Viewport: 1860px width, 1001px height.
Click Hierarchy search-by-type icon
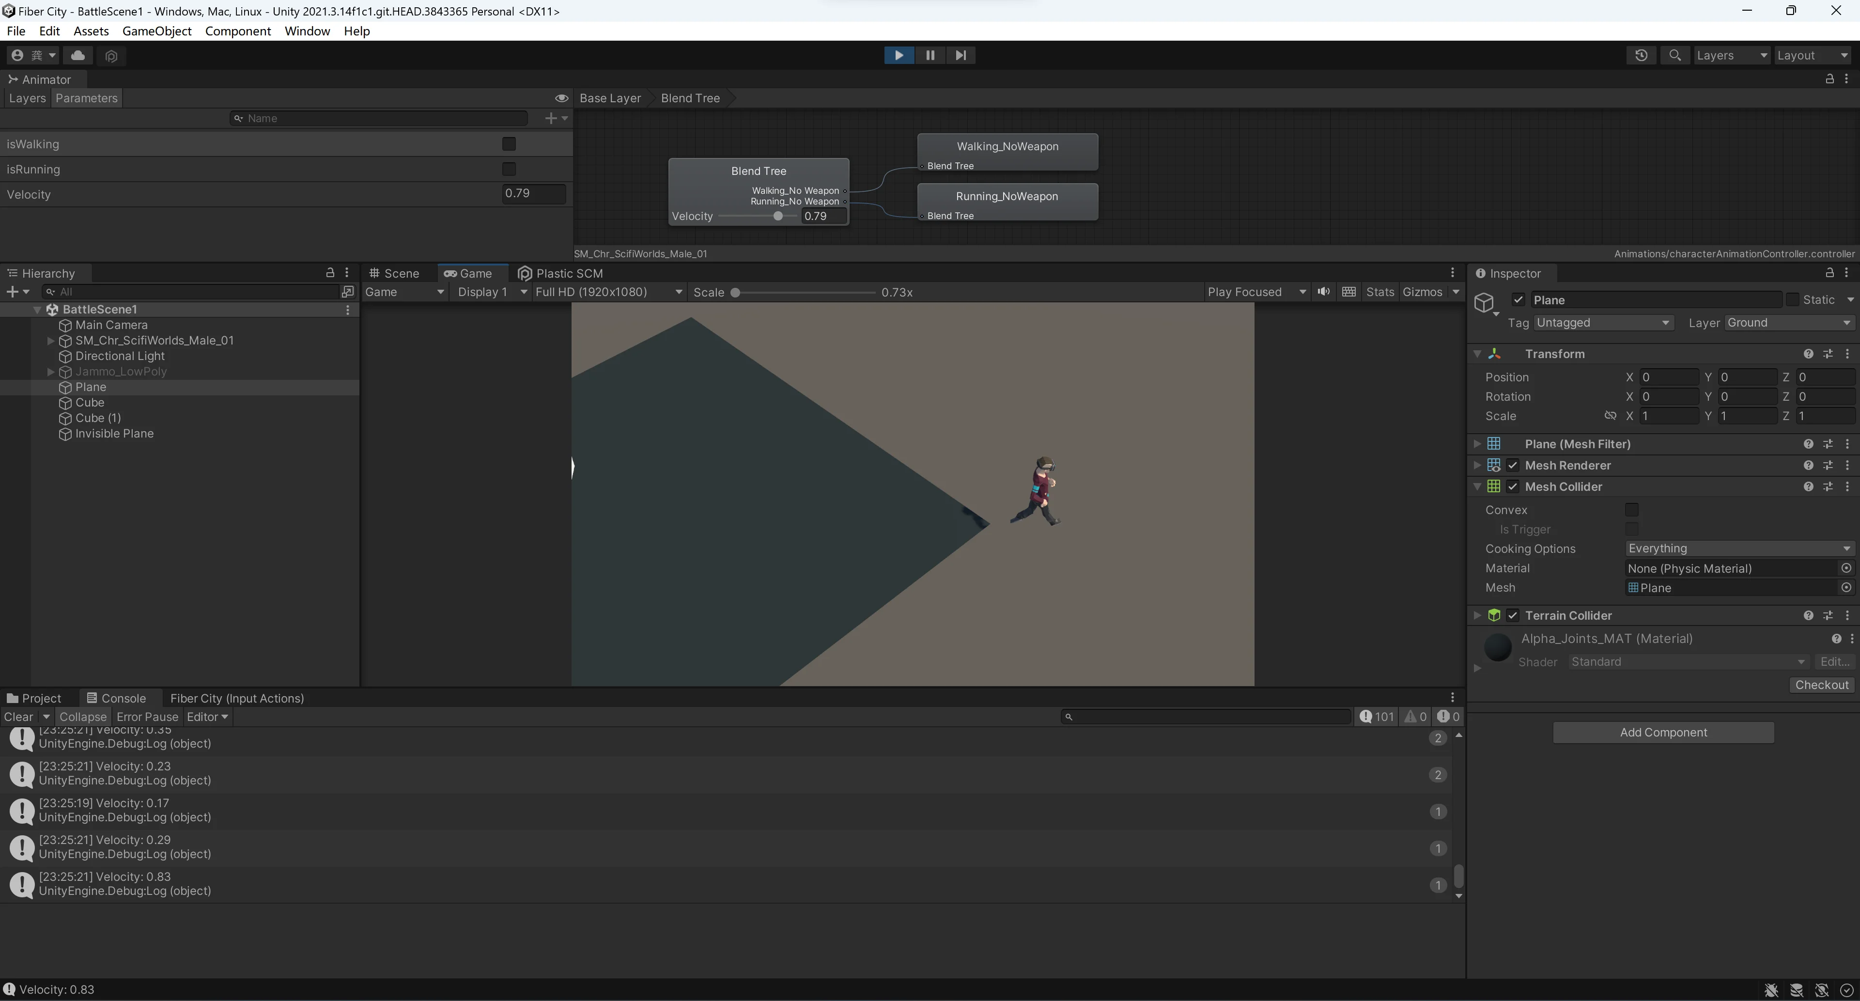tap(348, 292)
